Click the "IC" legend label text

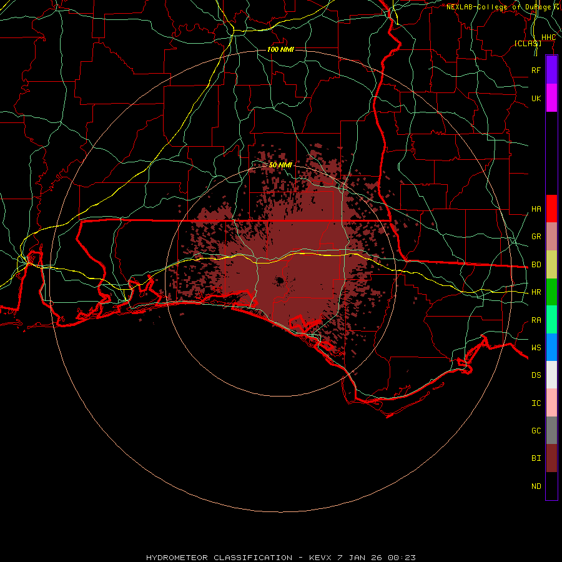(x=536, y=403)
